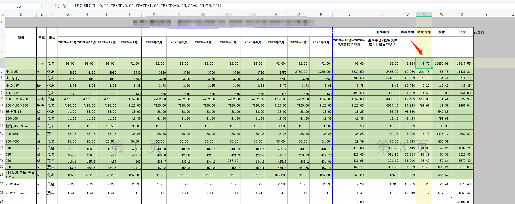
Task: Click the kg unit cell
Action: tap(42, 86)
